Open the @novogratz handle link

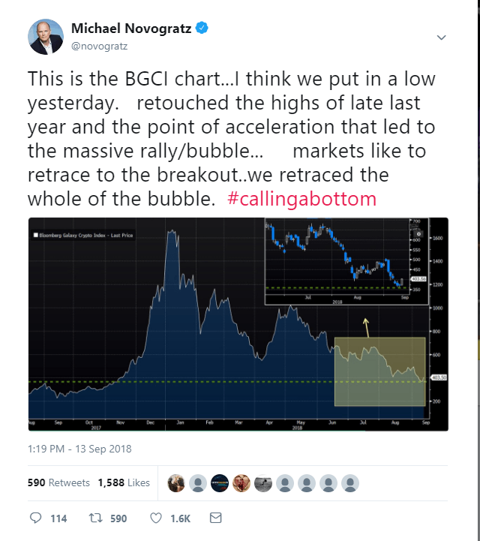pyautogui.click(x=101, y=45)
